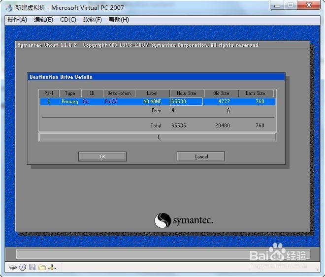
Task: Click the NO NAME label cell
Action: click(152, 102)
